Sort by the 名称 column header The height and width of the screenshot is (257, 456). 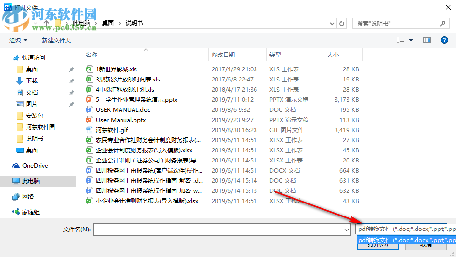[x=92, y=54]
